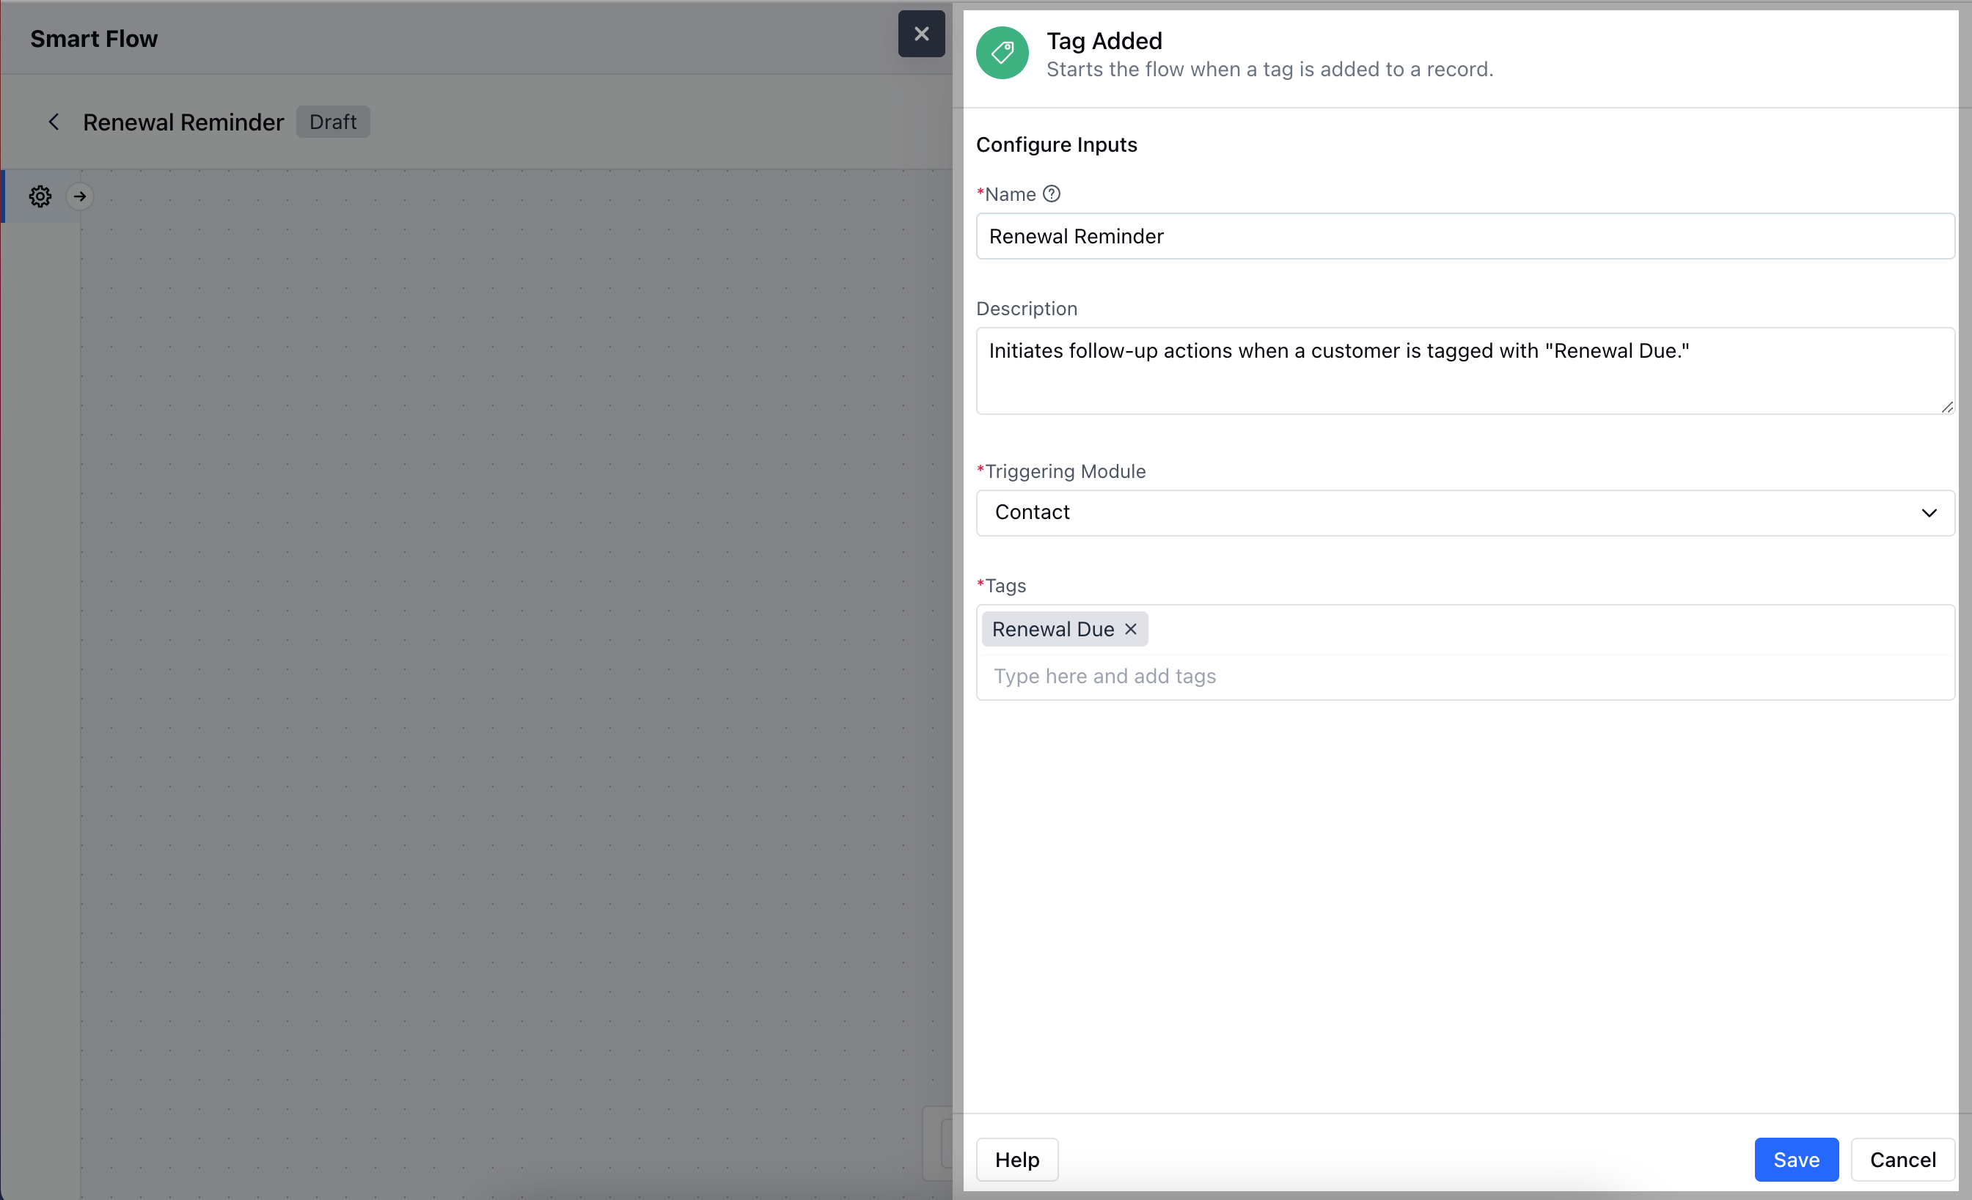The image size is (1972, 1200).
Task: Go back with the left chevron
Action: (54, 122)
